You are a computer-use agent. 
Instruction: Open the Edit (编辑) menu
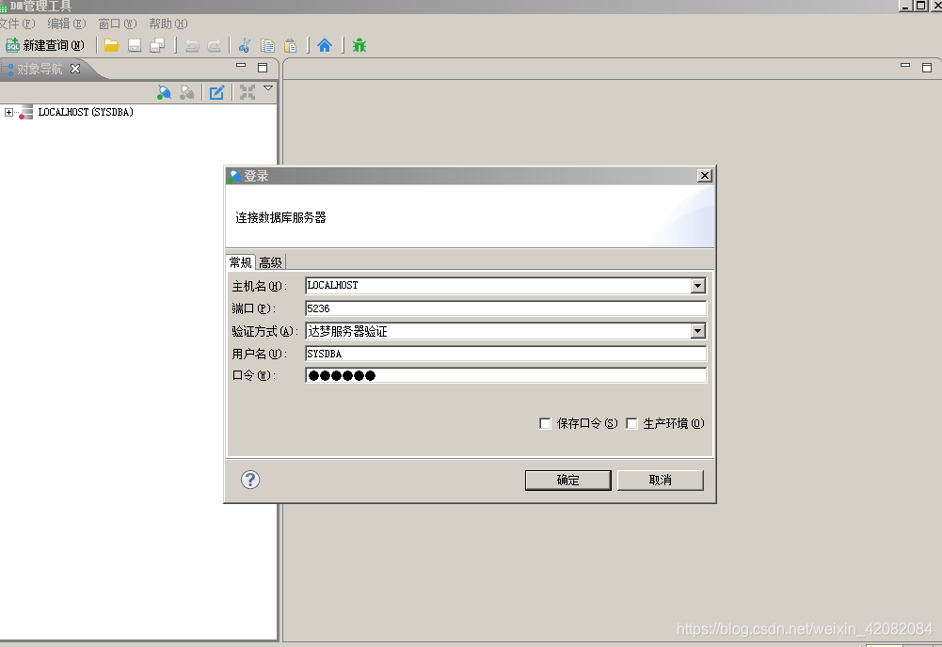(67, 24)
